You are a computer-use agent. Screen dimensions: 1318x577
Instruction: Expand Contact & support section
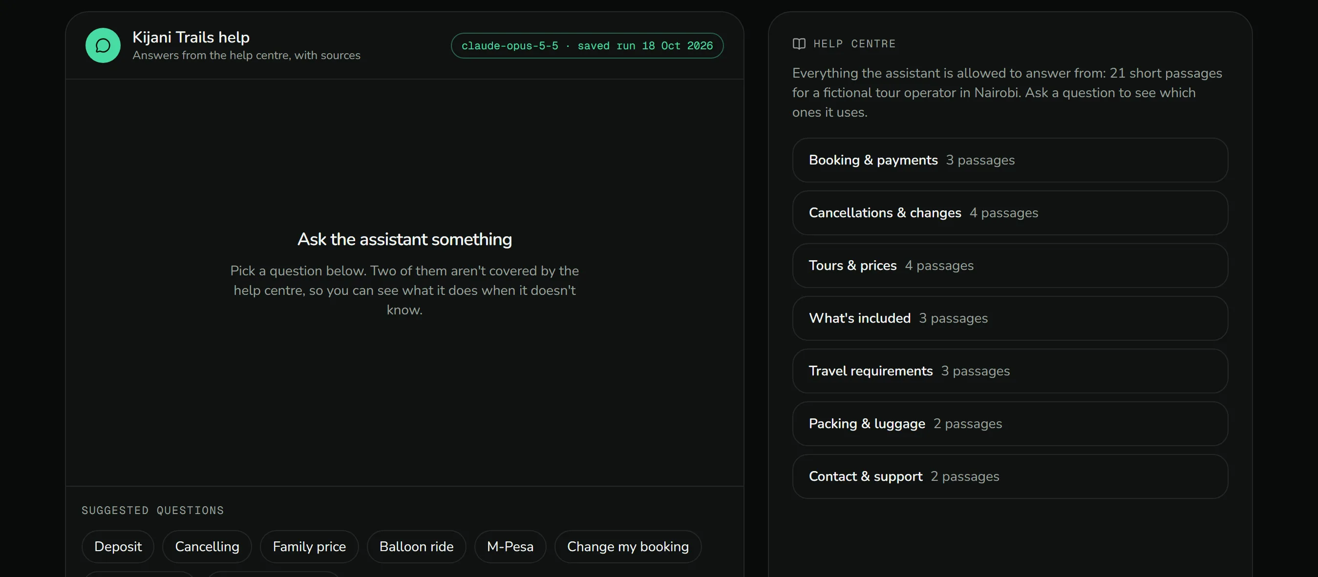coord(1010,476)
